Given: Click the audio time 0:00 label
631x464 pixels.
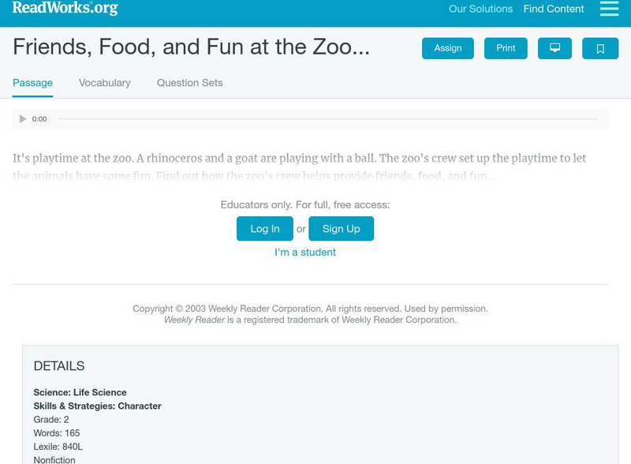Looking at the screenshot, I should (x=39, y=119).
